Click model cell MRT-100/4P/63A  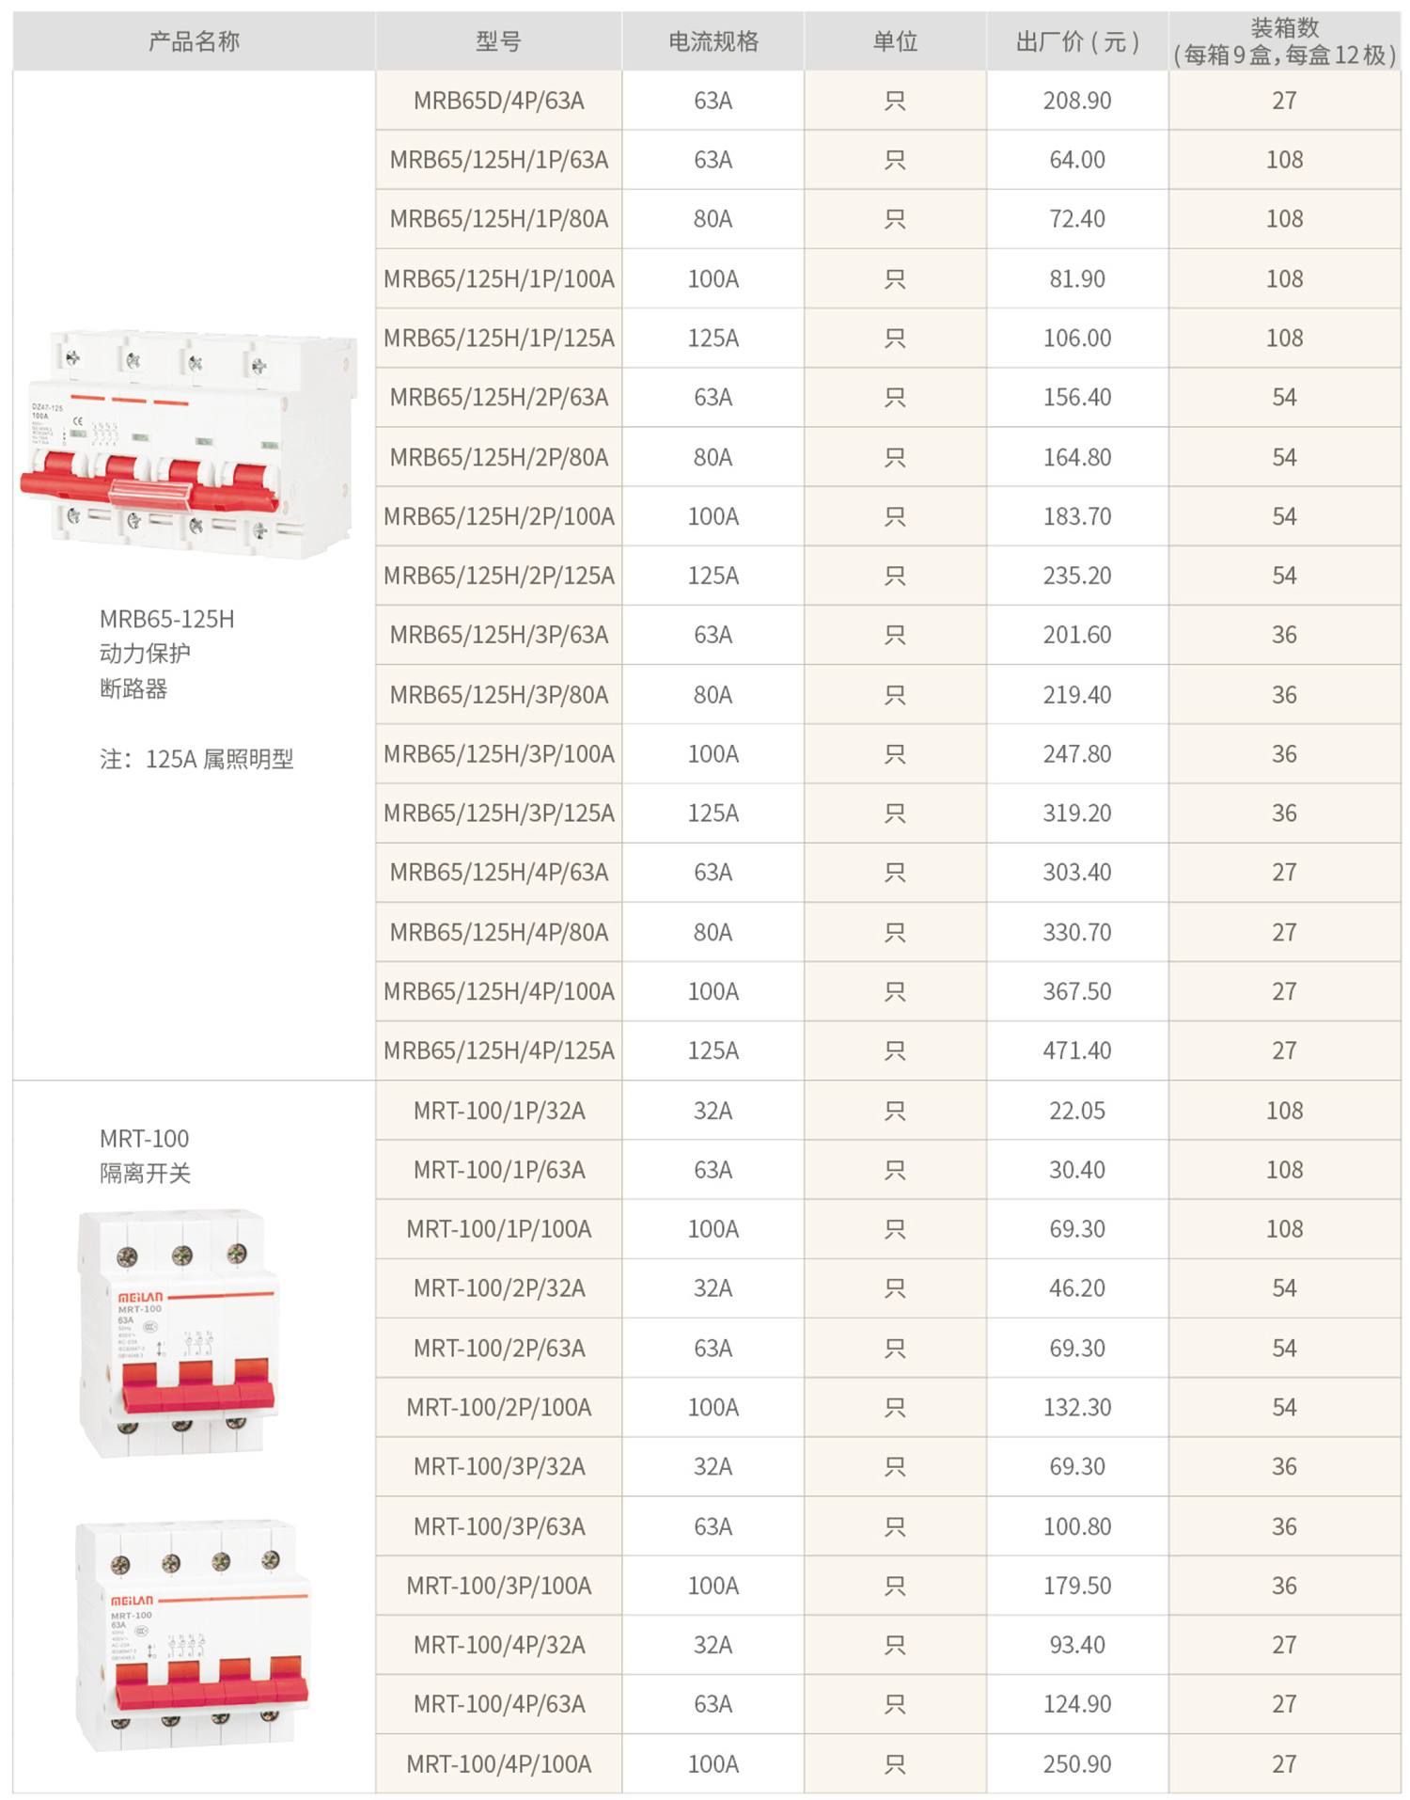point(498,1704)
